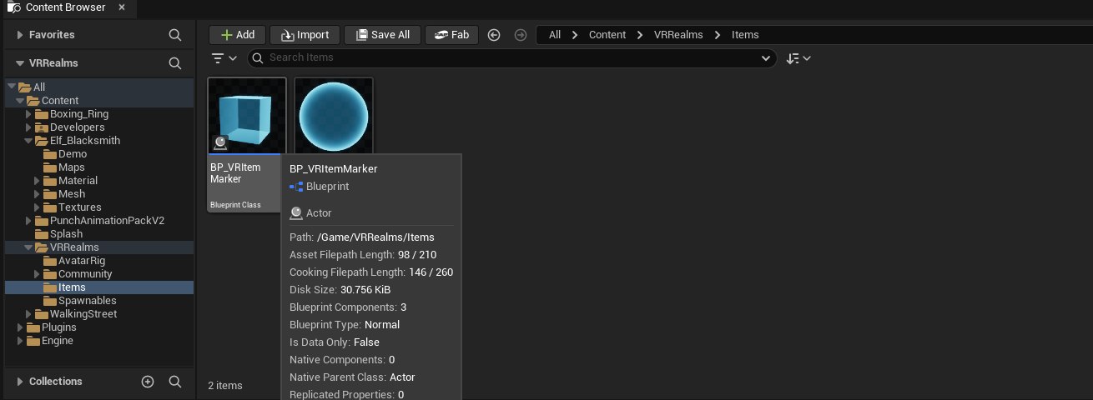
Task: Expand the Material folder
Action: click(x=37, y=181)
